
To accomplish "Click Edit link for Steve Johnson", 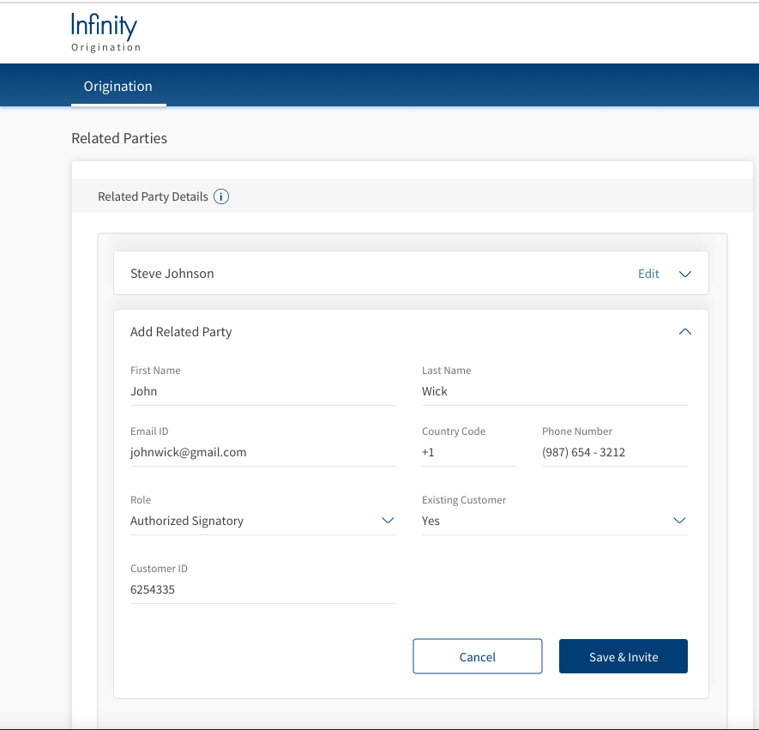I will (648, 274).
